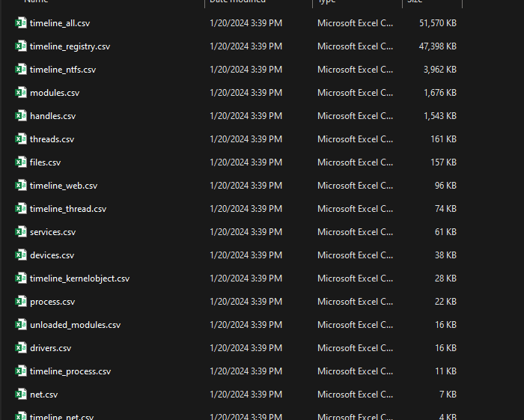Click the type column of net.csv
The image size is (524, 420).
[356, 395]
